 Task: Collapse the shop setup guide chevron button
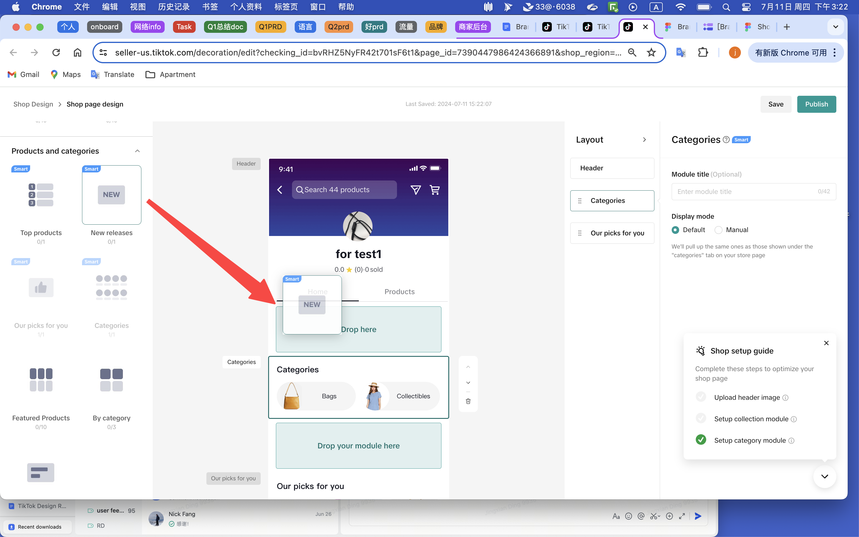pyautogui.click(x=825, y=476)
